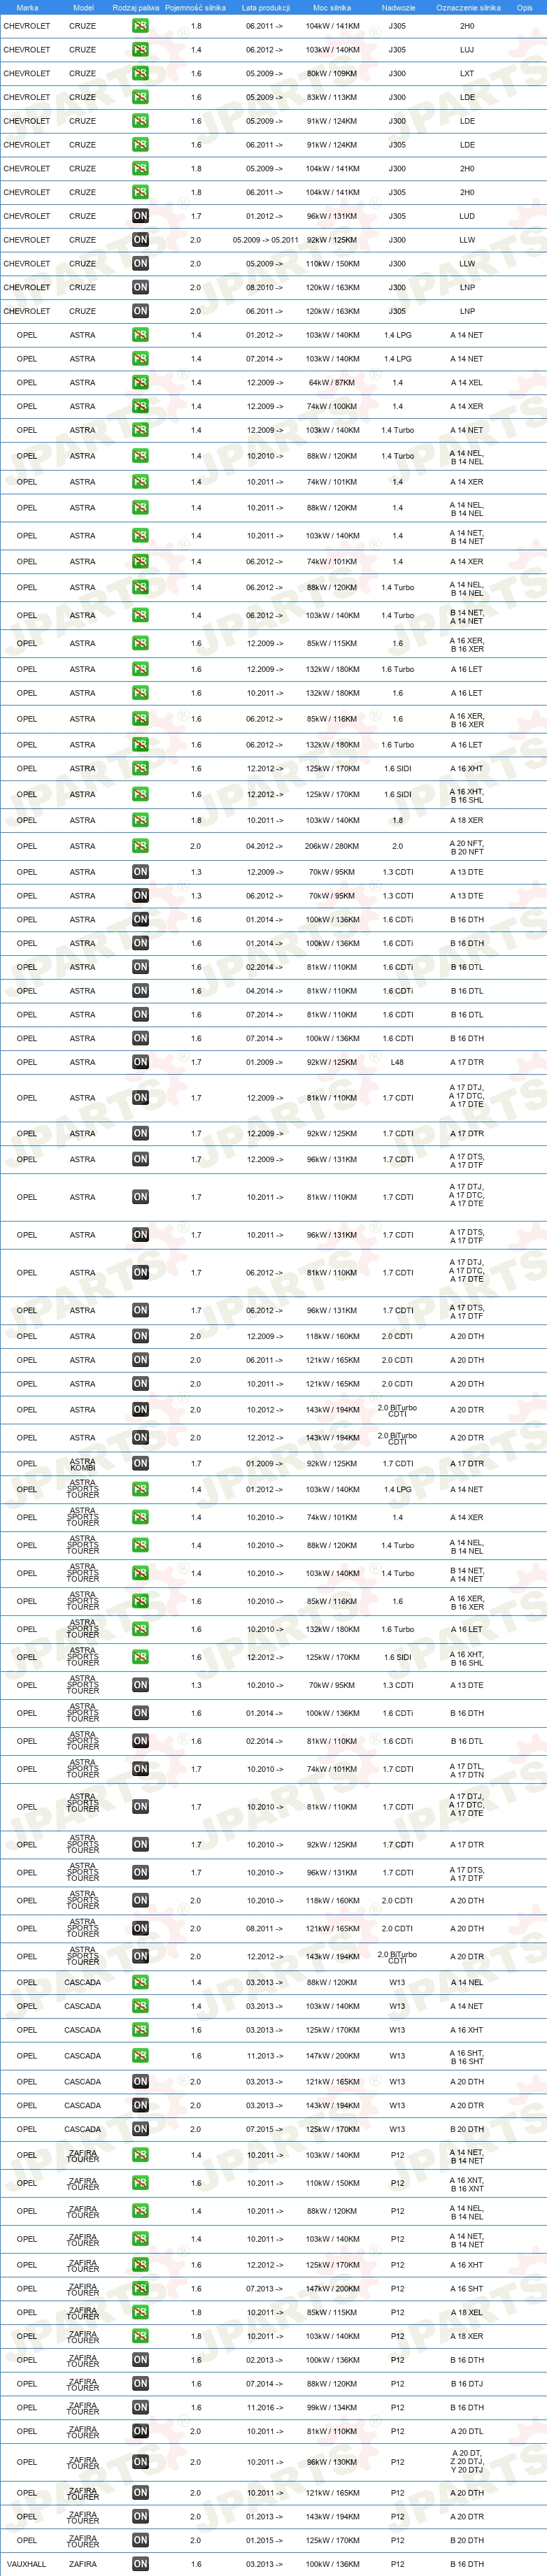
Task: Select the LUD engine code cell
Action: (x=467, y=216)
